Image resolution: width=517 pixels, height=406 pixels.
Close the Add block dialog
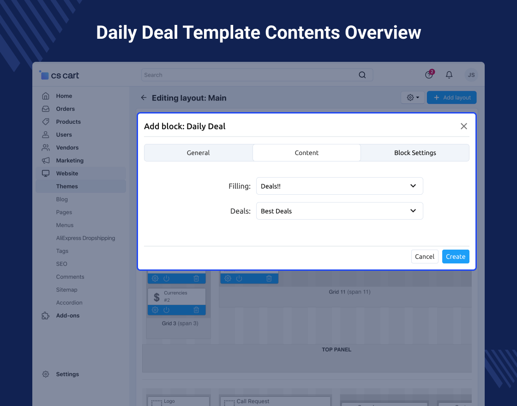(x=463, y=126)
